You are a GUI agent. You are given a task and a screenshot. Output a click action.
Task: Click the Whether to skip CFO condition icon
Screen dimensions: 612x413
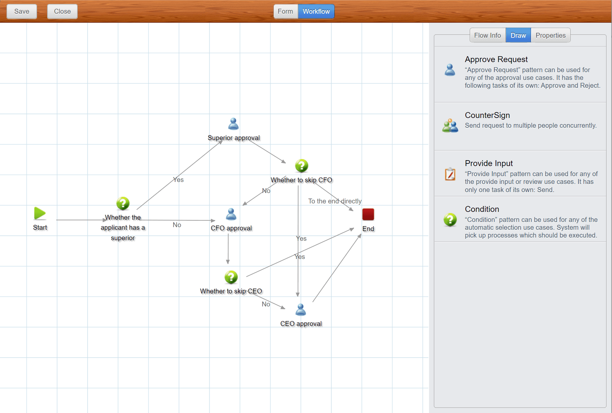301,166
